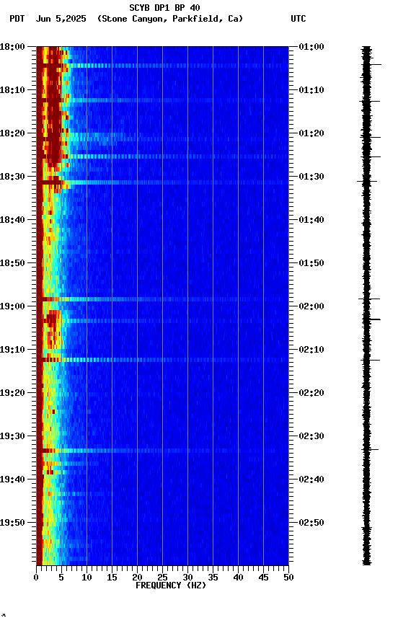Screen dimensions: 398x623
Task: Click the 'FREQUENCY (HZ)' axis label
Action: [171, 586]
